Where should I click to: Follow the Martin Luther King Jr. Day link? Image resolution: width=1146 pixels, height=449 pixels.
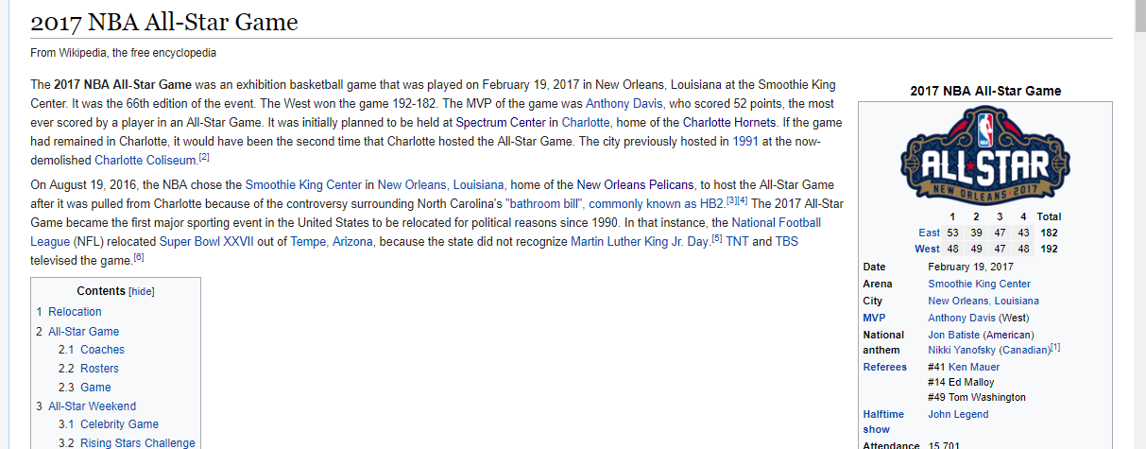(x=640, y=241)
